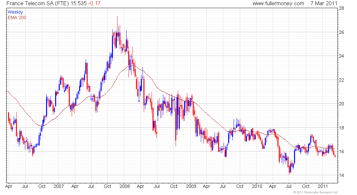The height and width of the screenshot is (195, 357).
Task: Click the 2008 marker on the time axis
Action: point(125,187)
